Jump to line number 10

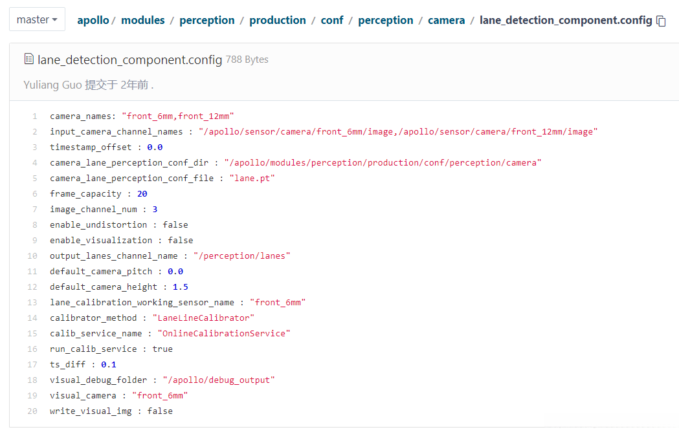tap(32, 256)
